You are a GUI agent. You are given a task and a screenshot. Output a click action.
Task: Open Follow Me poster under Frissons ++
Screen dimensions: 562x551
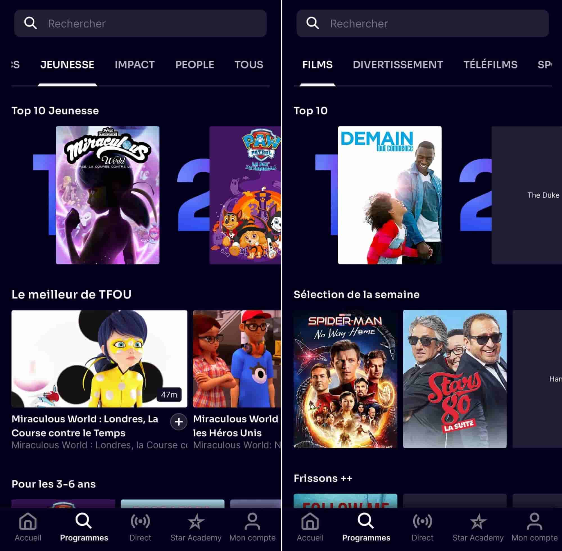345,501
